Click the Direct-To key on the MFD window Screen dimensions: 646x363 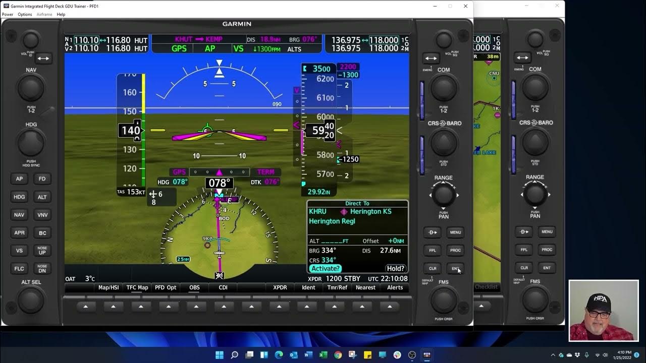pos(524,232)
